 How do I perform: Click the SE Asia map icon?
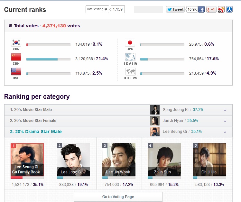click(130, 57)
